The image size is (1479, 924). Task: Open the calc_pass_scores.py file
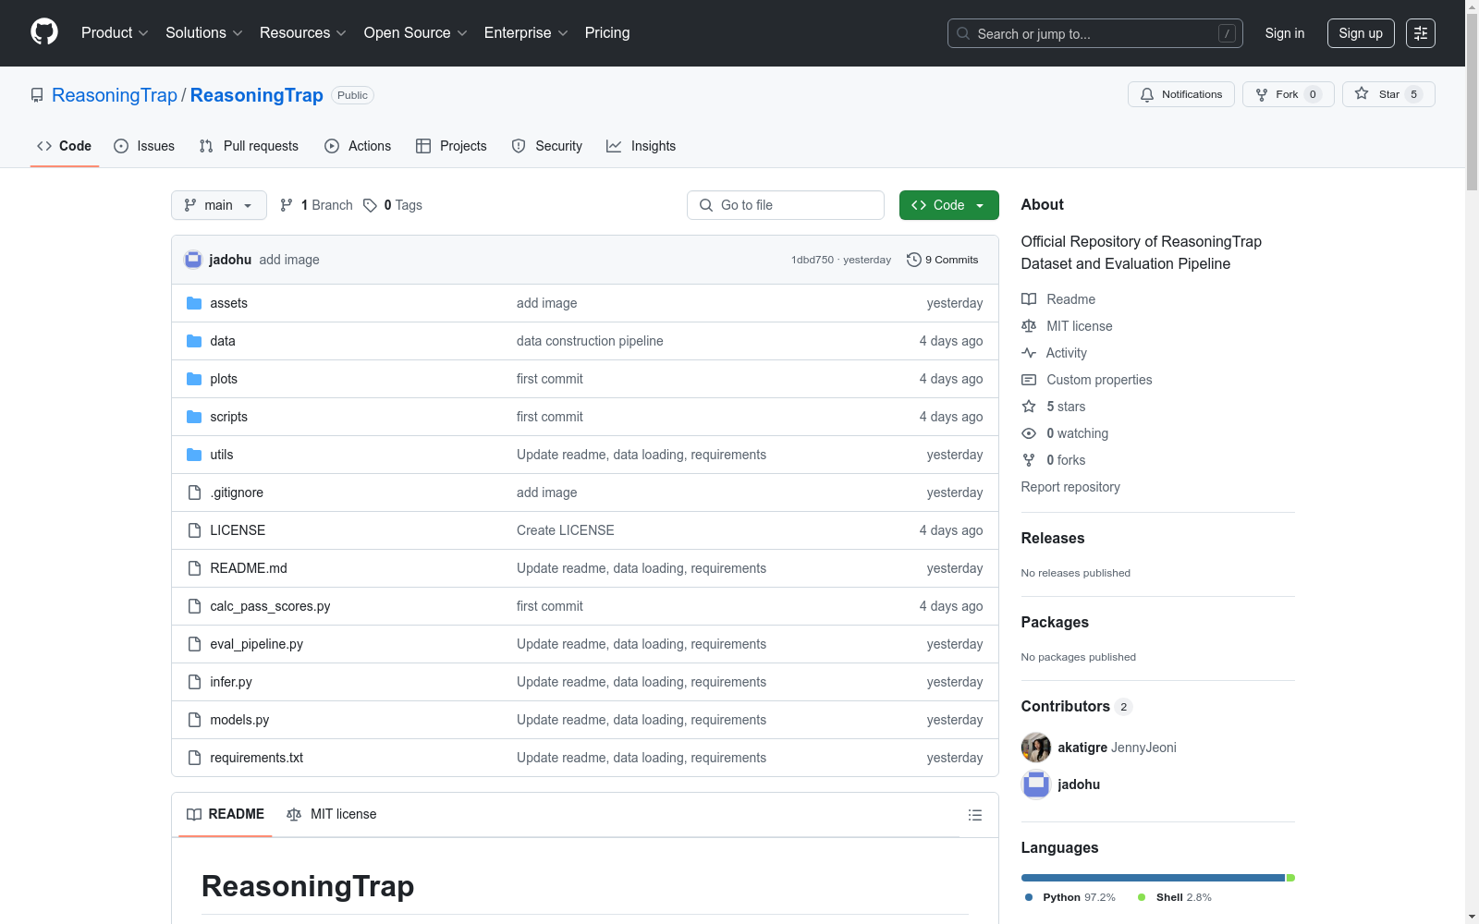(x=270, y=606)
